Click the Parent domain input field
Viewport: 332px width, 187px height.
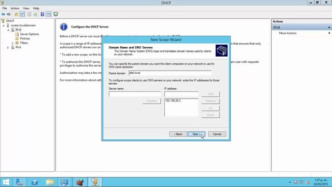coord(170,73)
